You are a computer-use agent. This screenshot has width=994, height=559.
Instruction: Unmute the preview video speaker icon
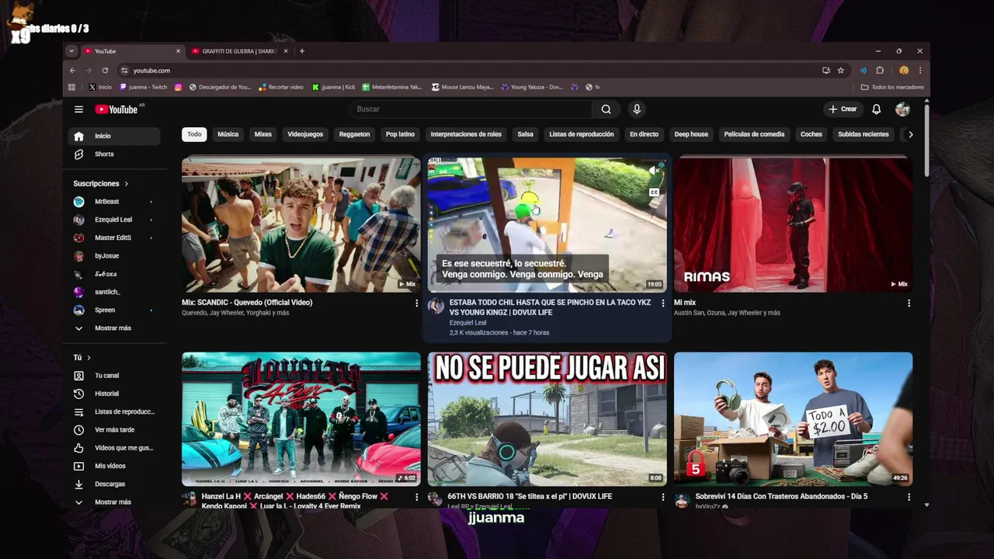coord(654,170)
